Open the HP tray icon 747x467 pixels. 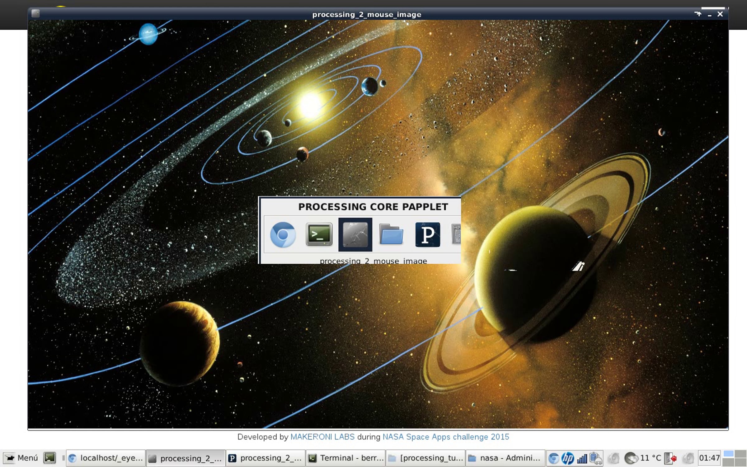(568, 458)
